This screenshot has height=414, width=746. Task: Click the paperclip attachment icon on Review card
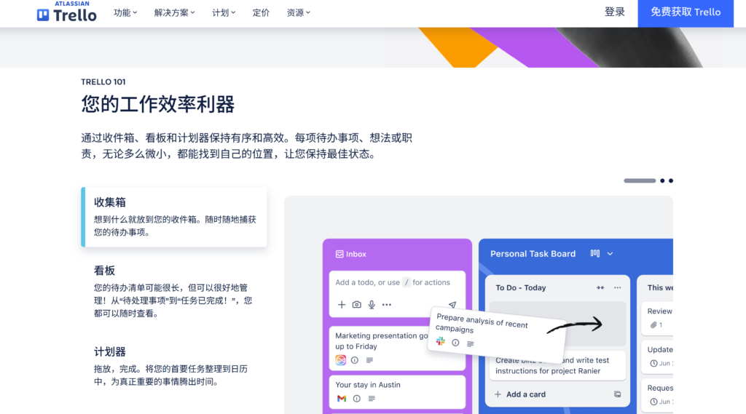click(653, 325)
